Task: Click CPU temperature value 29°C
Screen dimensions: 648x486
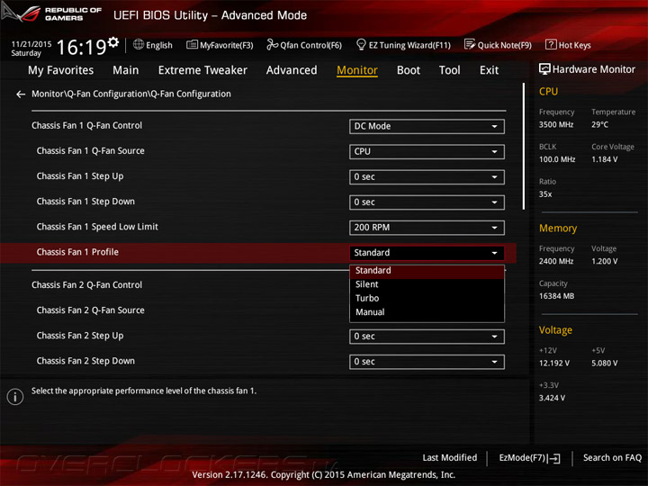Action: click(x=599, y=125)
